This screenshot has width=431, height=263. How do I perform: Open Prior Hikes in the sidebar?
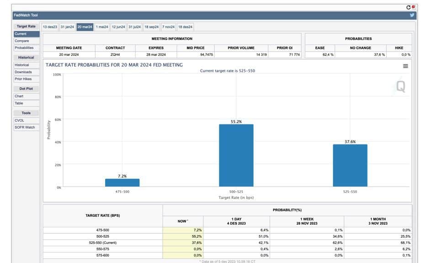coord(27,79)
